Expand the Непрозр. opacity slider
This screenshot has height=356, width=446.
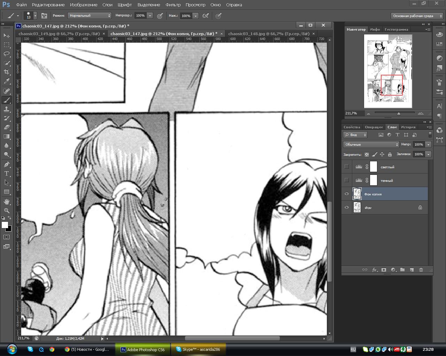[150, 16]
